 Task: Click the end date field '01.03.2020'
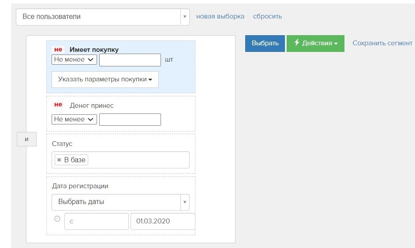click(x=163, y=221)
